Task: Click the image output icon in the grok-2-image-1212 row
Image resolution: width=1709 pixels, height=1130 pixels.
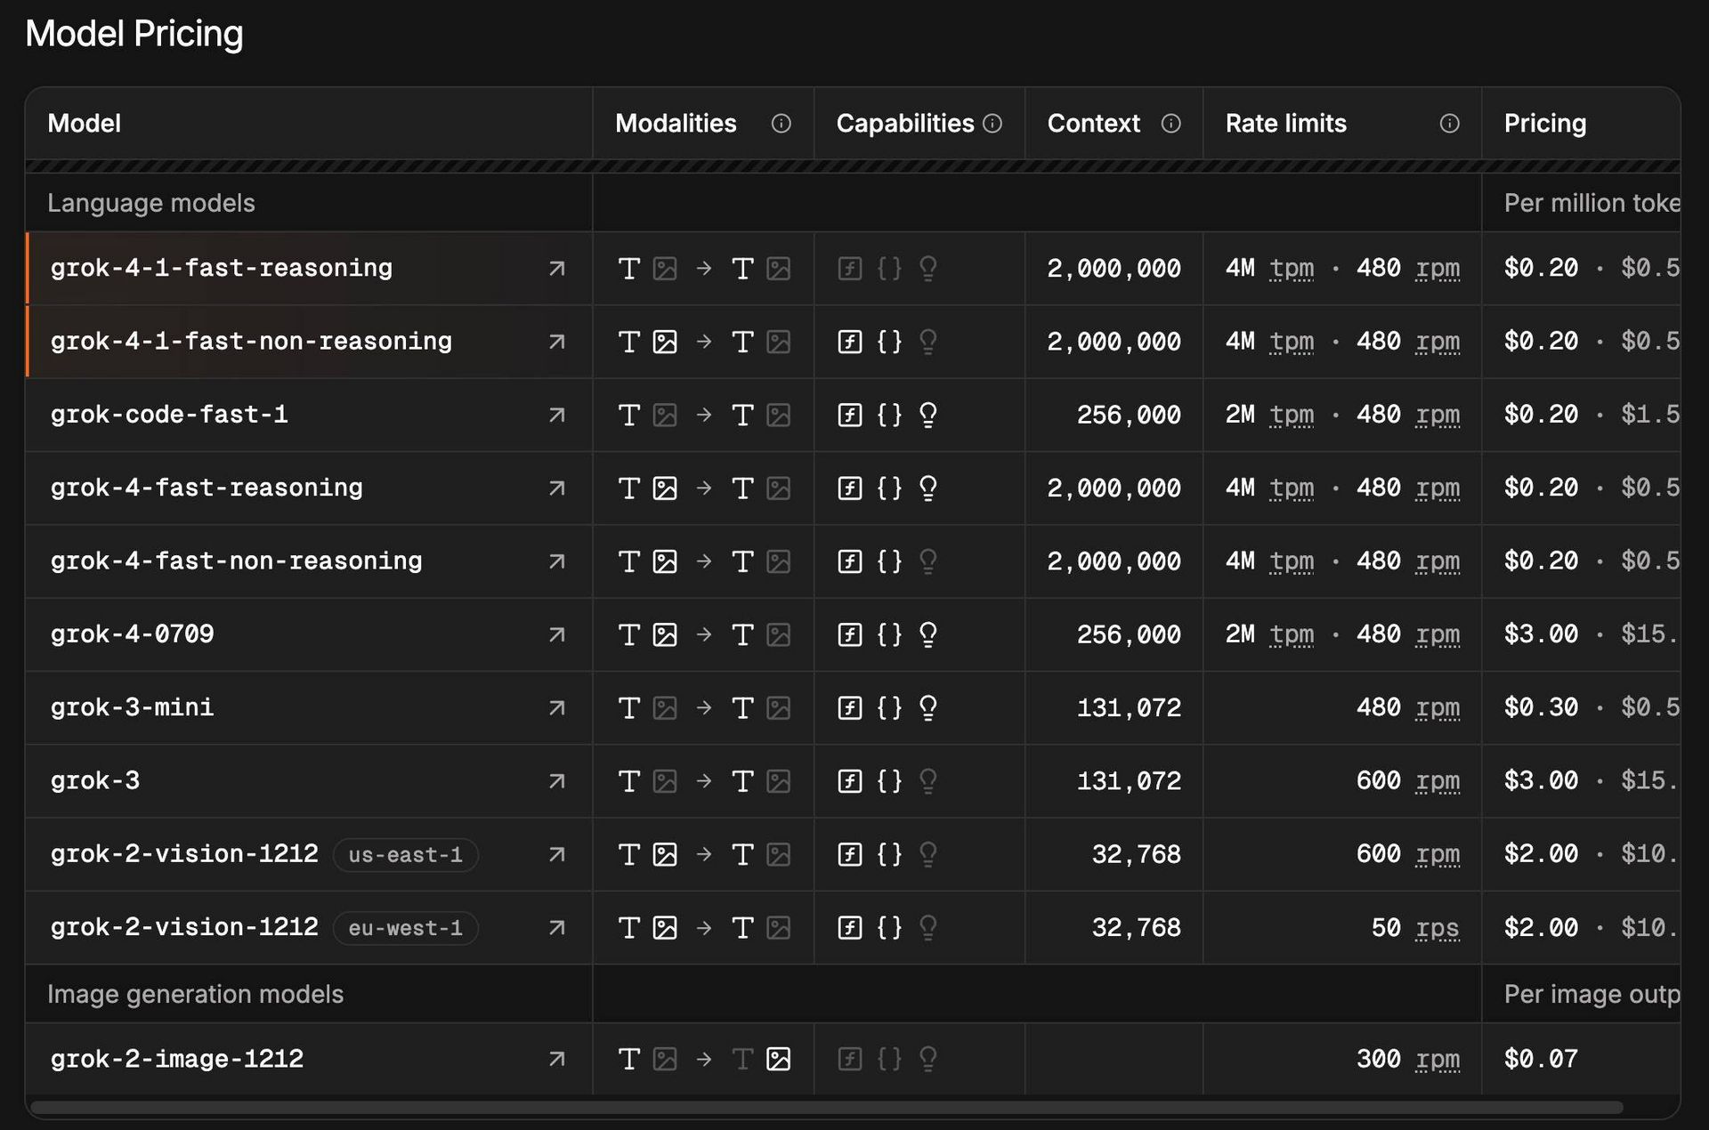Action: point(779,1059)
